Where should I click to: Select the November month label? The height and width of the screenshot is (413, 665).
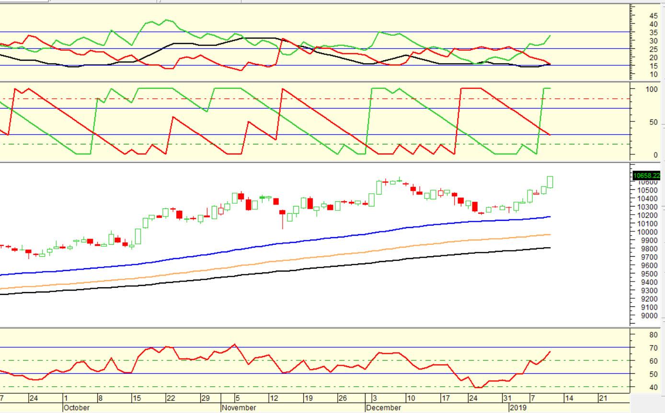pos(239,408)
